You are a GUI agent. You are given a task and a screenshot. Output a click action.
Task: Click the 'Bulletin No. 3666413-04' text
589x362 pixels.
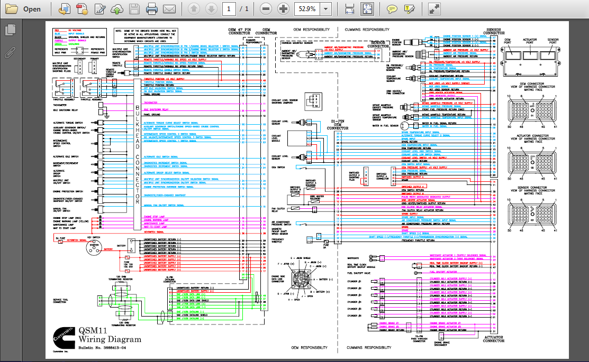102,348
